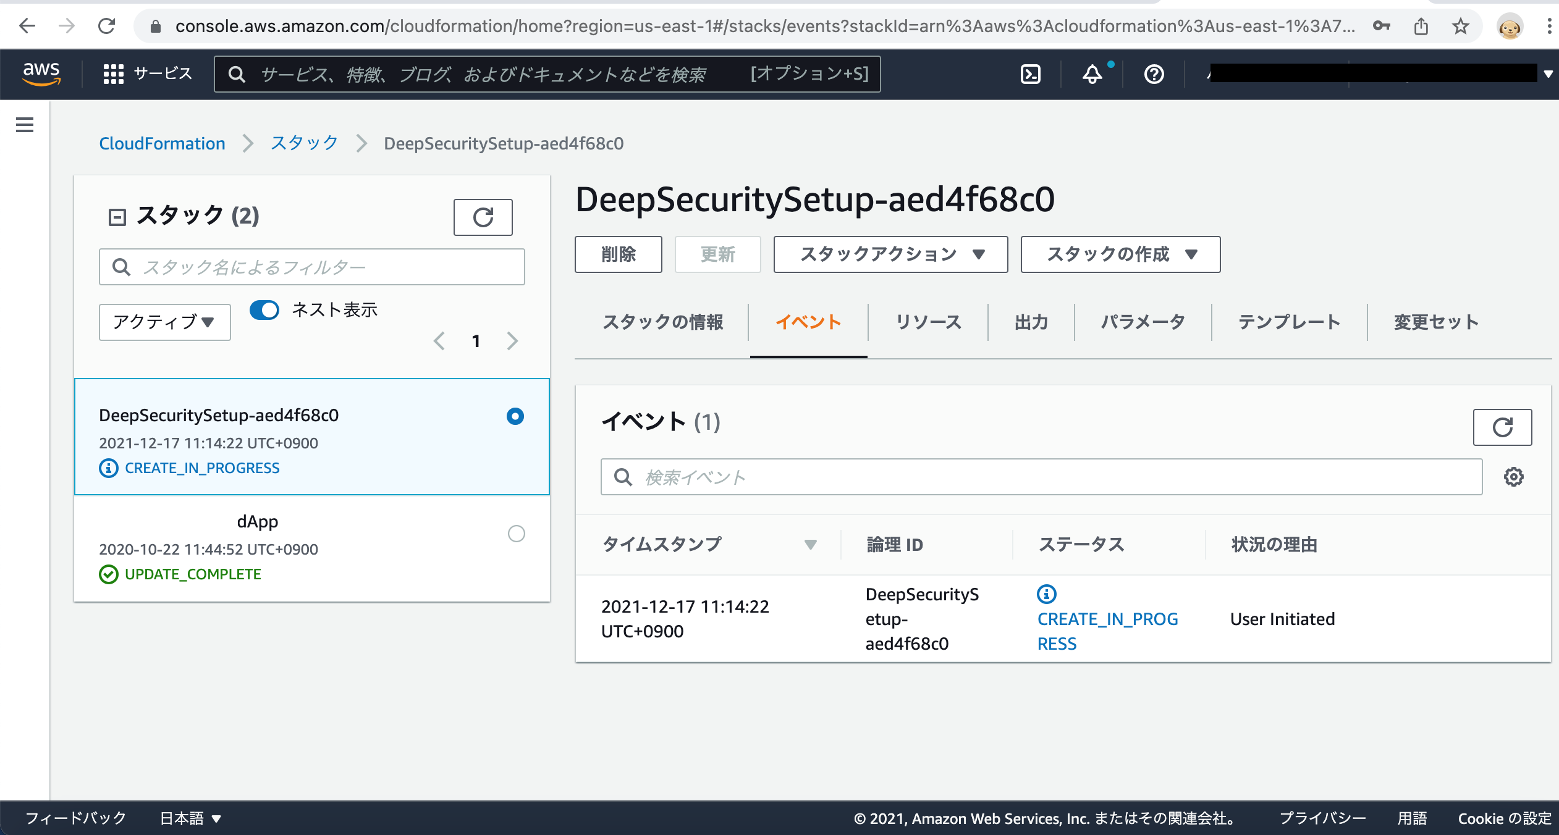Sort by タイムスタンプ column arrow
The width and height of the screenshot is (1559, 835).
[810, 545]
